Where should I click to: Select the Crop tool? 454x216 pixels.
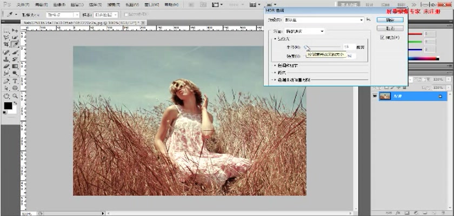pos(6,44)
